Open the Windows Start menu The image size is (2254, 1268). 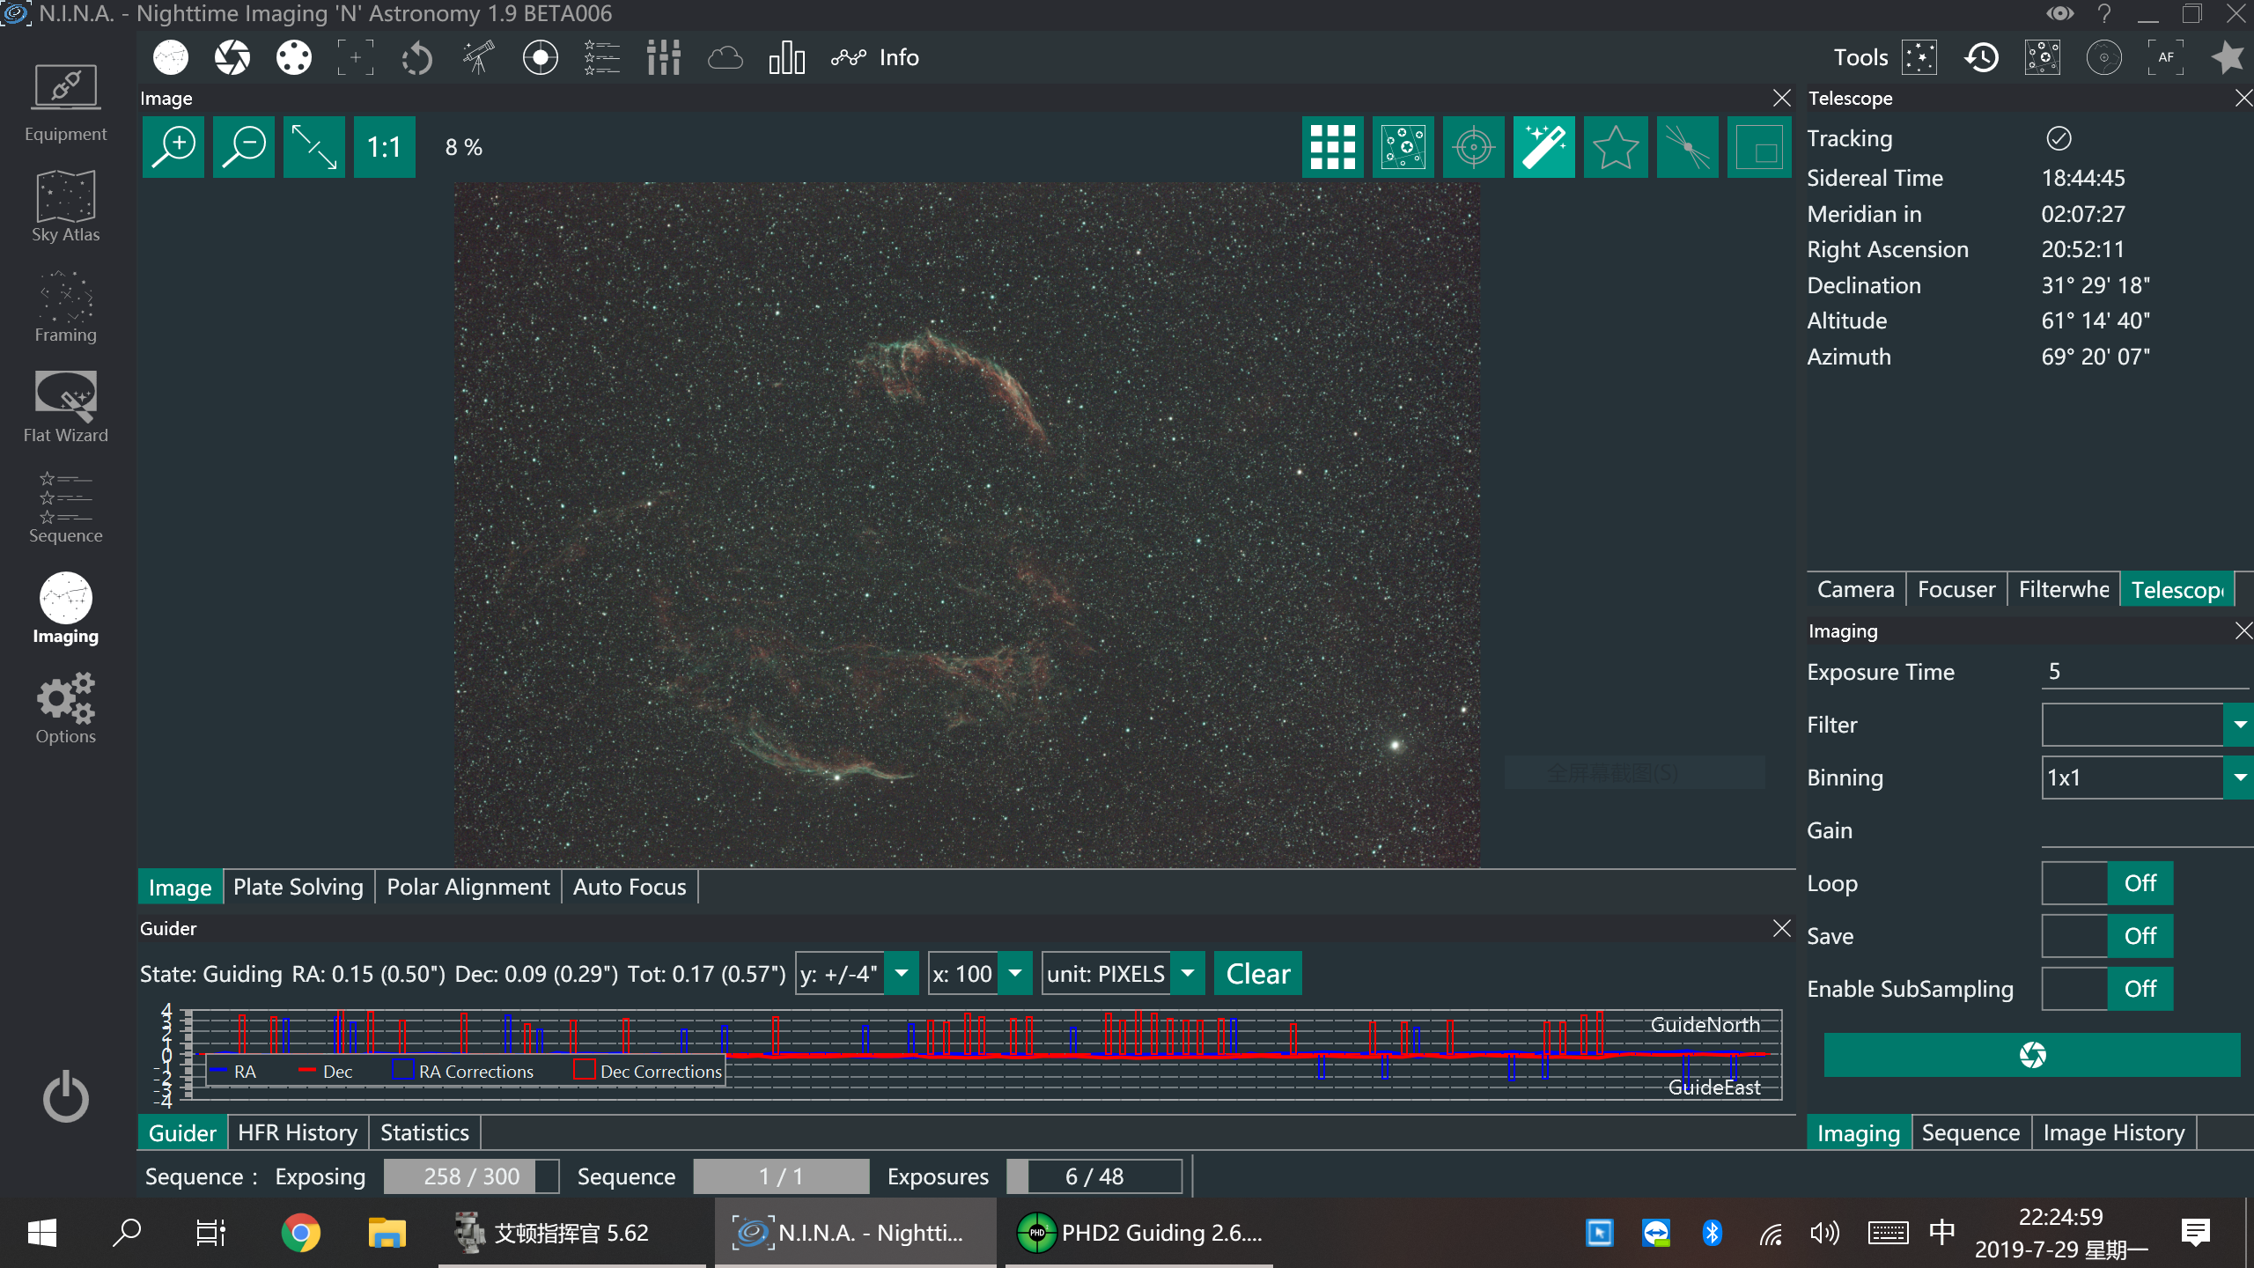[x=42, y=1233]
